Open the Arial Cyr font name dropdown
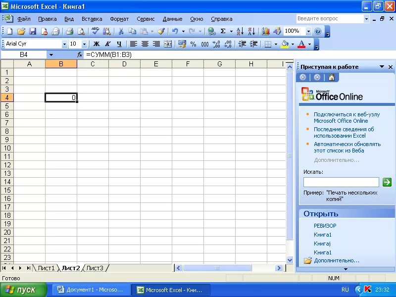Image resolution: width=396 pixels, height=297 pixels. click(x=64, y=44)
